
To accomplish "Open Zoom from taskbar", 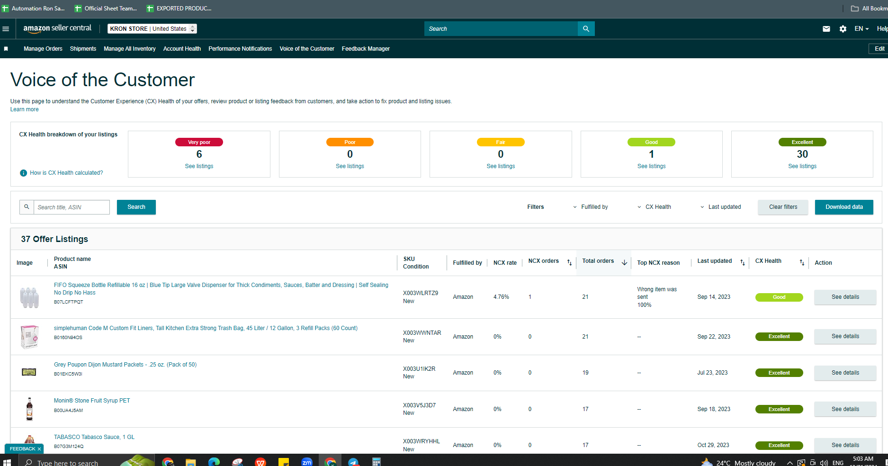I will tap(307, 462).
